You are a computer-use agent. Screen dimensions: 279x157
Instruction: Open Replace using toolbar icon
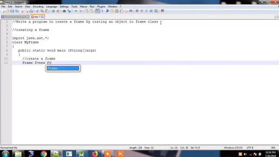pos(69,11)
